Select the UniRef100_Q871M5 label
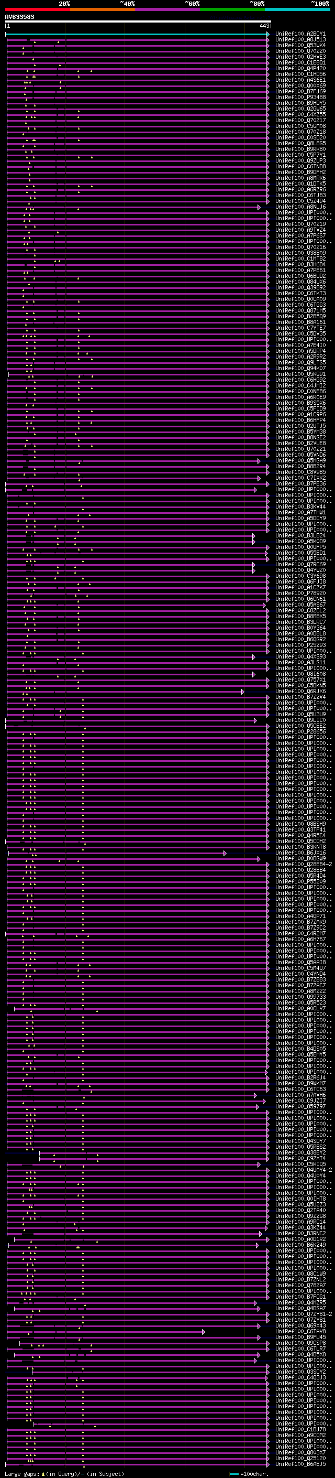 [300, 310]
